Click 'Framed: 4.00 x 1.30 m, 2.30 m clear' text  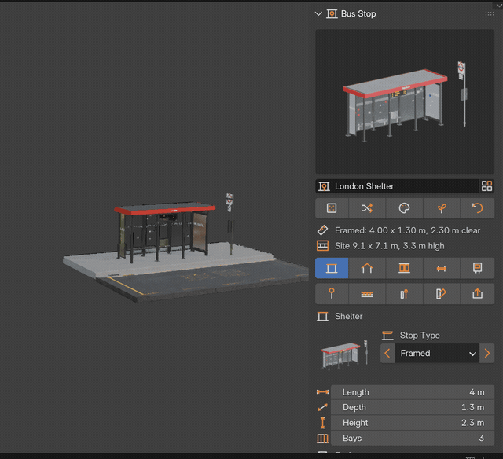click(407, 230)
